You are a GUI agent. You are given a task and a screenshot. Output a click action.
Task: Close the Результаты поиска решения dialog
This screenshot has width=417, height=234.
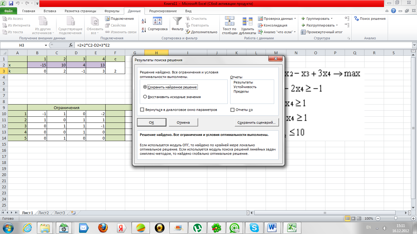276,58
